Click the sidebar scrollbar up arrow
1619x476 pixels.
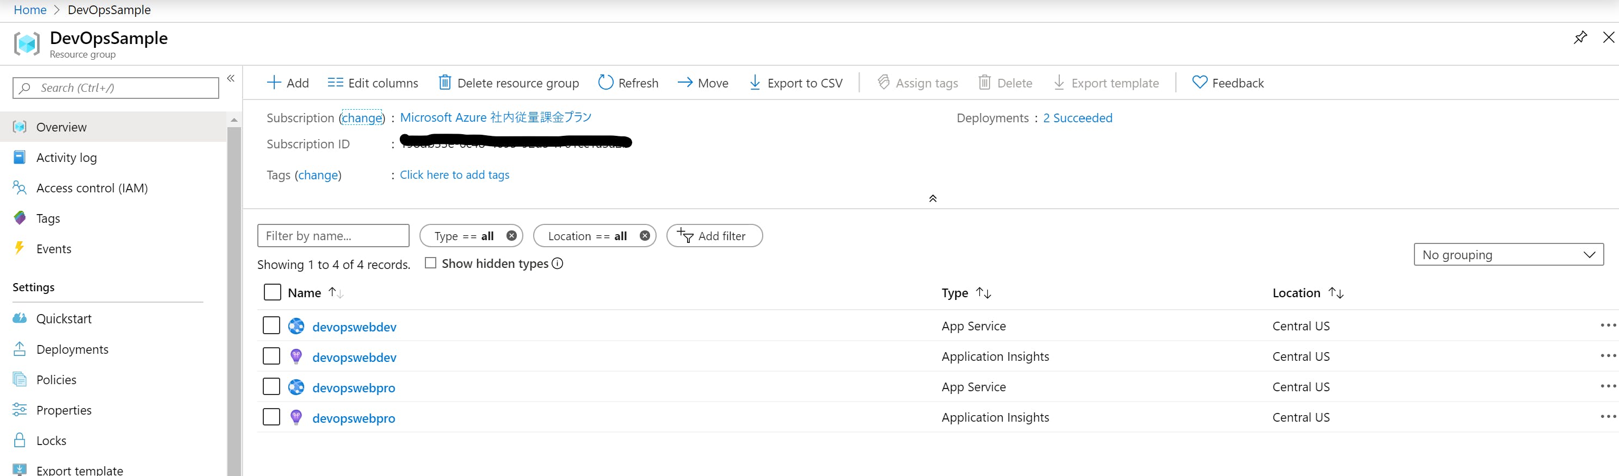point(234,120)
